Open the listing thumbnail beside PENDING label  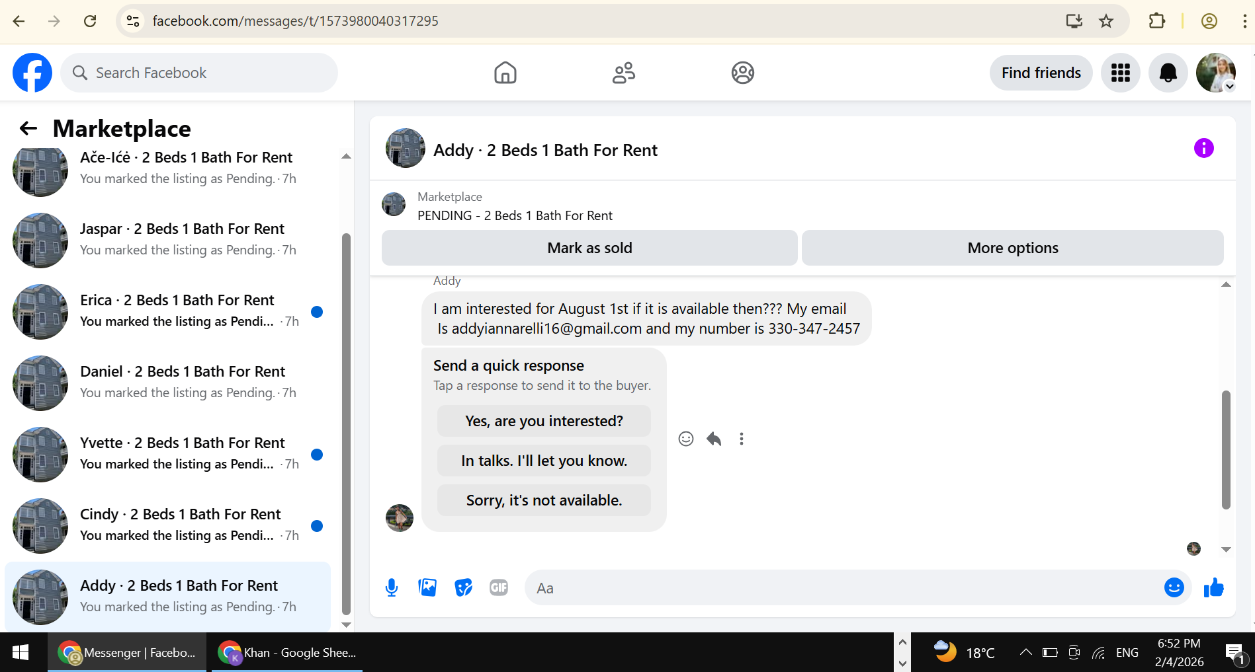tap(394, 204)
